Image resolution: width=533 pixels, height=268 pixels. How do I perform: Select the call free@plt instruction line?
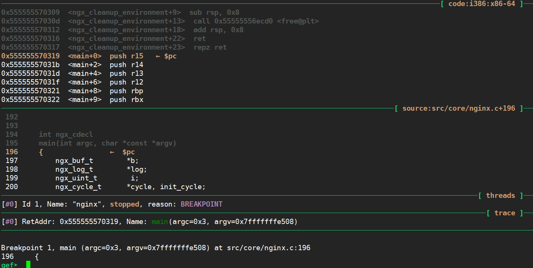click(x=160, y=21)
